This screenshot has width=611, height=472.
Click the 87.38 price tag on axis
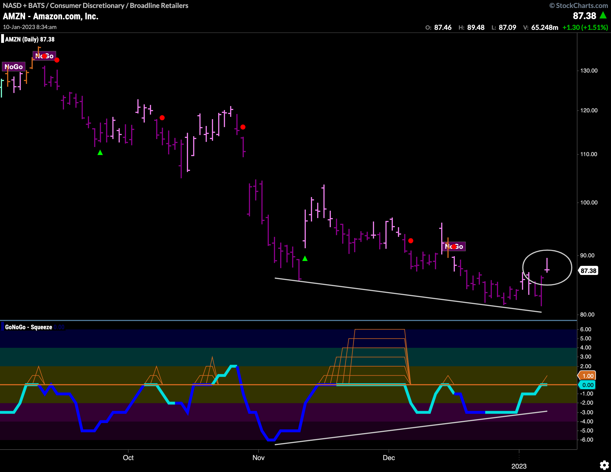pos(588,271)
